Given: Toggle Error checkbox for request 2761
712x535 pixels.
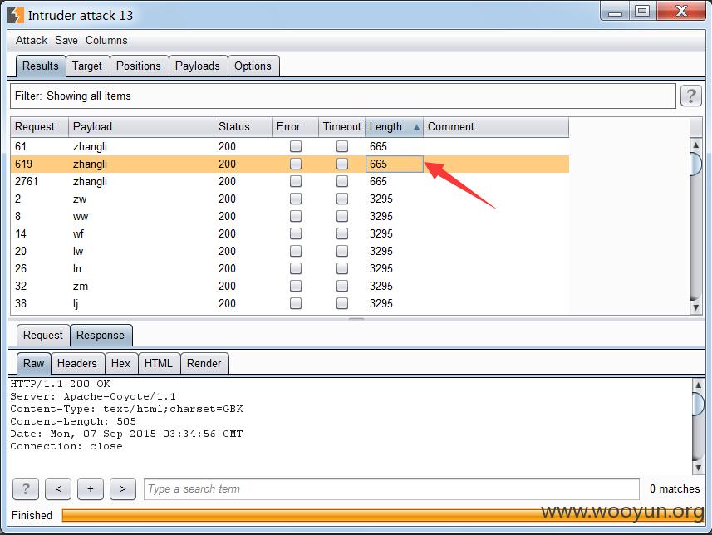Looking at the screenshot, I should 296,181.
